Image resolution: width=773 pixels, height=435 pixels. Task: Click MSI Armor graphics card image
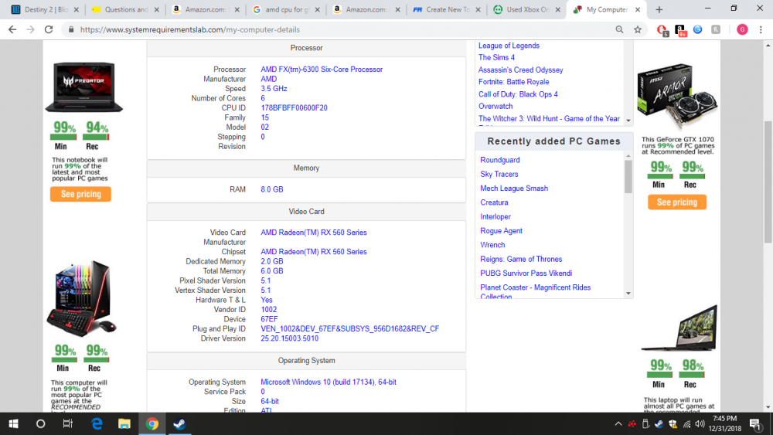coord(677,96)
